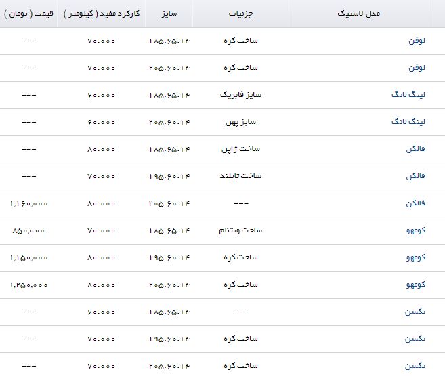This screenshot has width=445, height=376.
Task: Open the لوفن link in the 205.60.14 row
Action: 417,68
